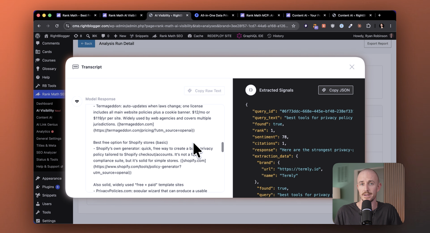430x233 pixels.
Task: Click the address bar URL field
Action: pyautogui.click(x=180, y=26)
